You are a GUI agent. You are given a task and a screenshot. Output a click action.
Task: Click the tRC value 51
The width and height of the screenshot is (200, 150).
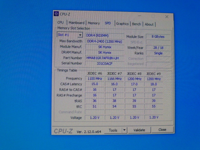[x=94, y=106]
